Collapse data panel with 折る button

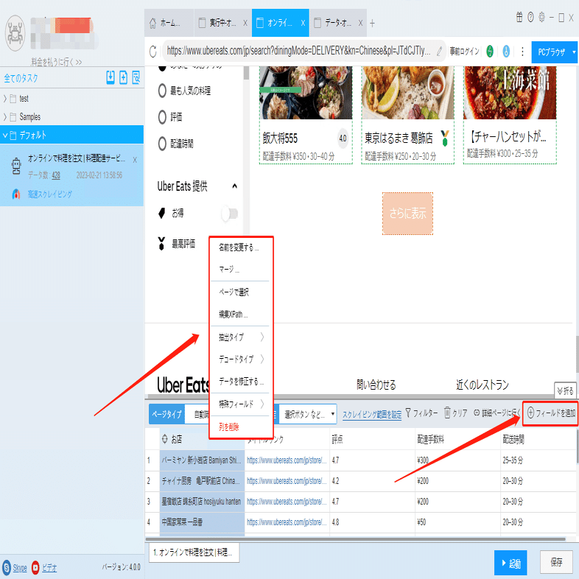pos(565,390)
